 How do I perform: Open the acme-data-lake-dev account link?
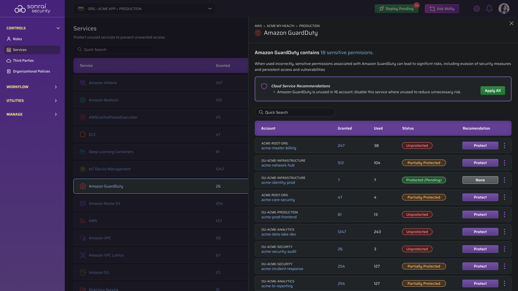click(279, 234)
